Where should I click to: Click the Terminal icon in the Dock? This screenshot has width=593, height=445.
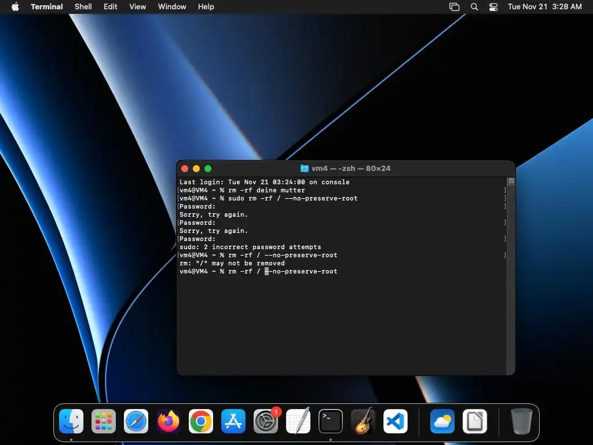pos(331,421)
